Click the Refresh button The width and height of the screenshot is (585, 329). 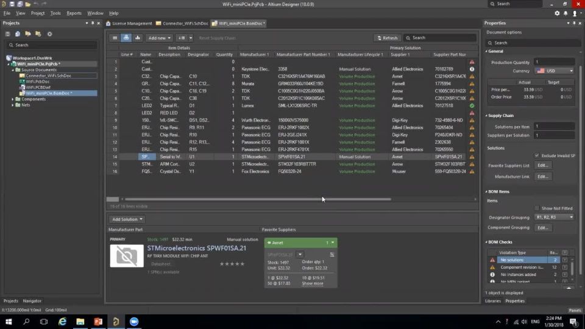[388, 38]
